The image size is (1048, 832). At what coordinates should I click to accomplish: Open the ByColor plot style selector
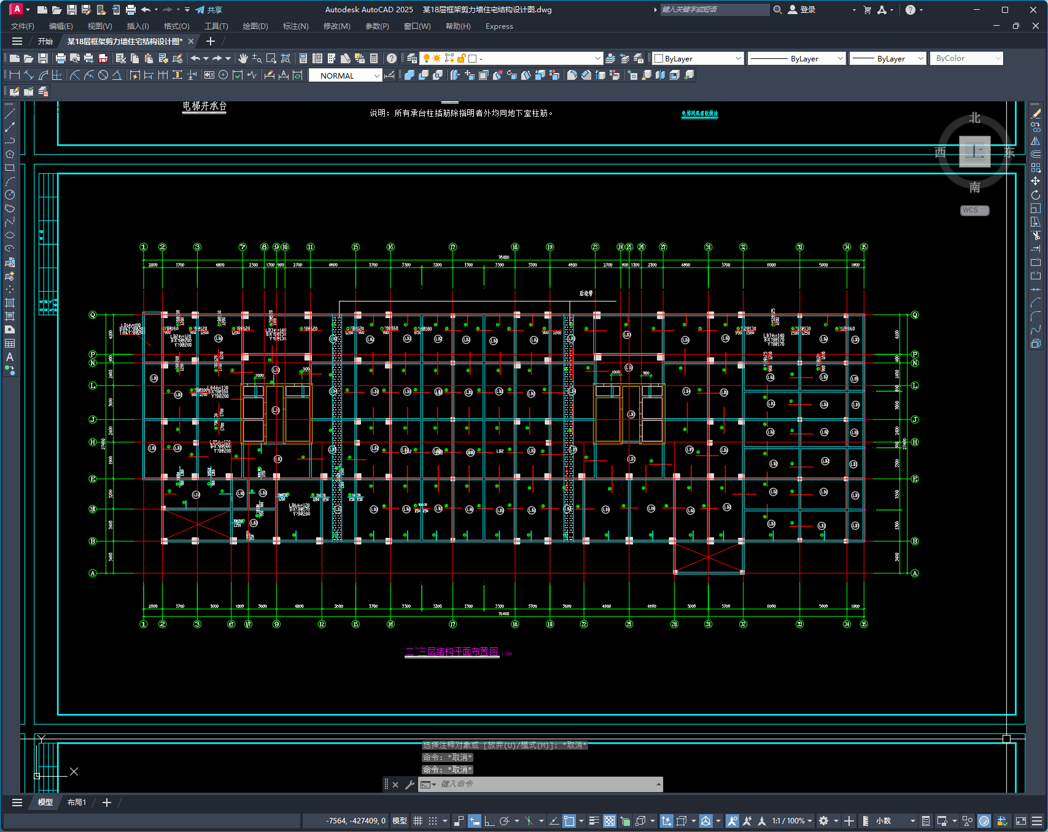966,58
